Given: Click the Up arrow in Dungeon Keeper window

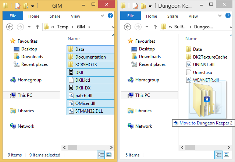Looking at the screenshot, I should pos(155,27).
